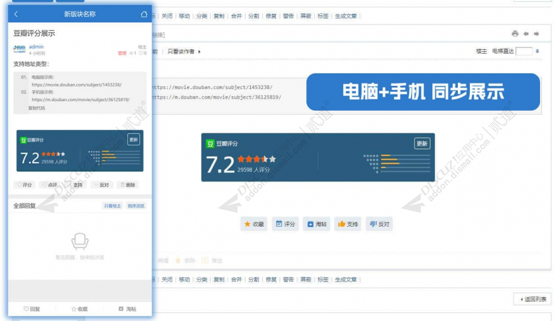Click the desktop 收藏 button with star
The width and height of the screenshot is (554, 321).
coord(254,224)
